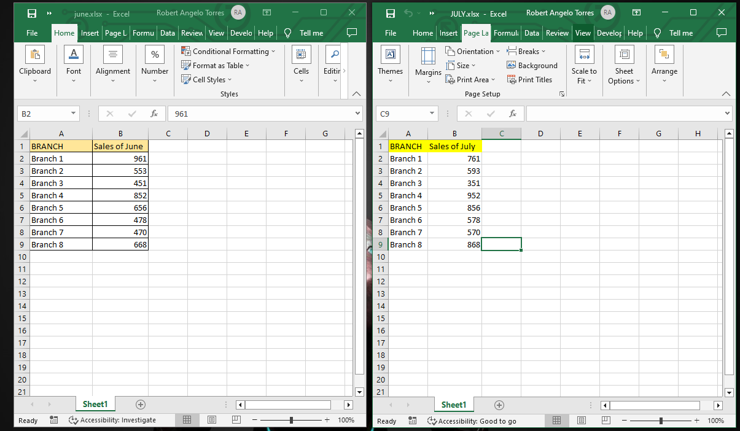Image resolution: width=740 pixels, height=431 pixels.
Task: Switch to Page Break Preview in june.xlsx status bar
Action: (x=236, y=420)
